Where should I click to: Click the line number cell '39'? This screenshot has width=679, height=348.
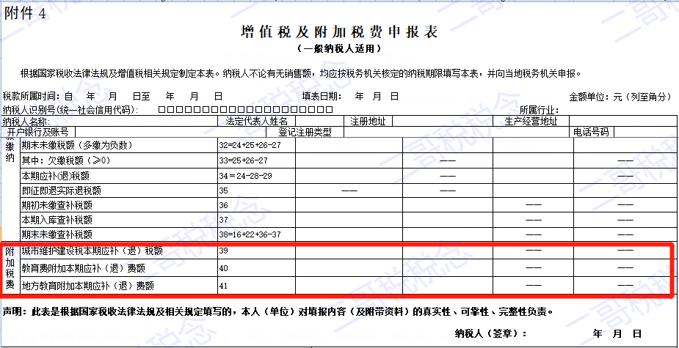pos(256,251)
